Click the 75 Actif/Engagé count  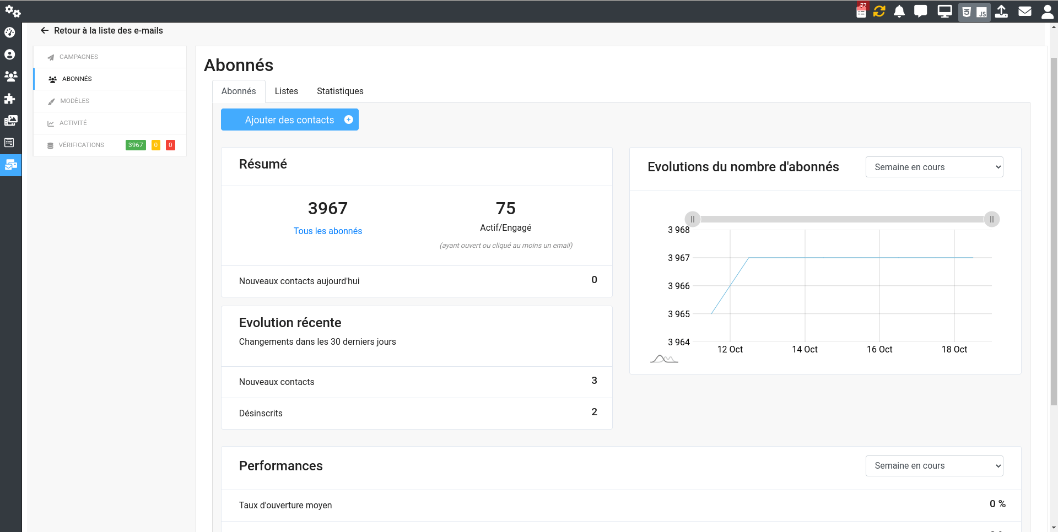[506, 208]
